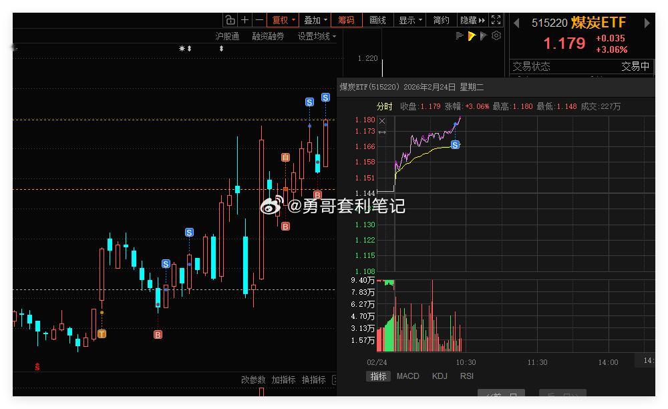The width and height of the screenshot is (668, 409).
Task: Zoom in with the plus icon
Action: point(244,19)
